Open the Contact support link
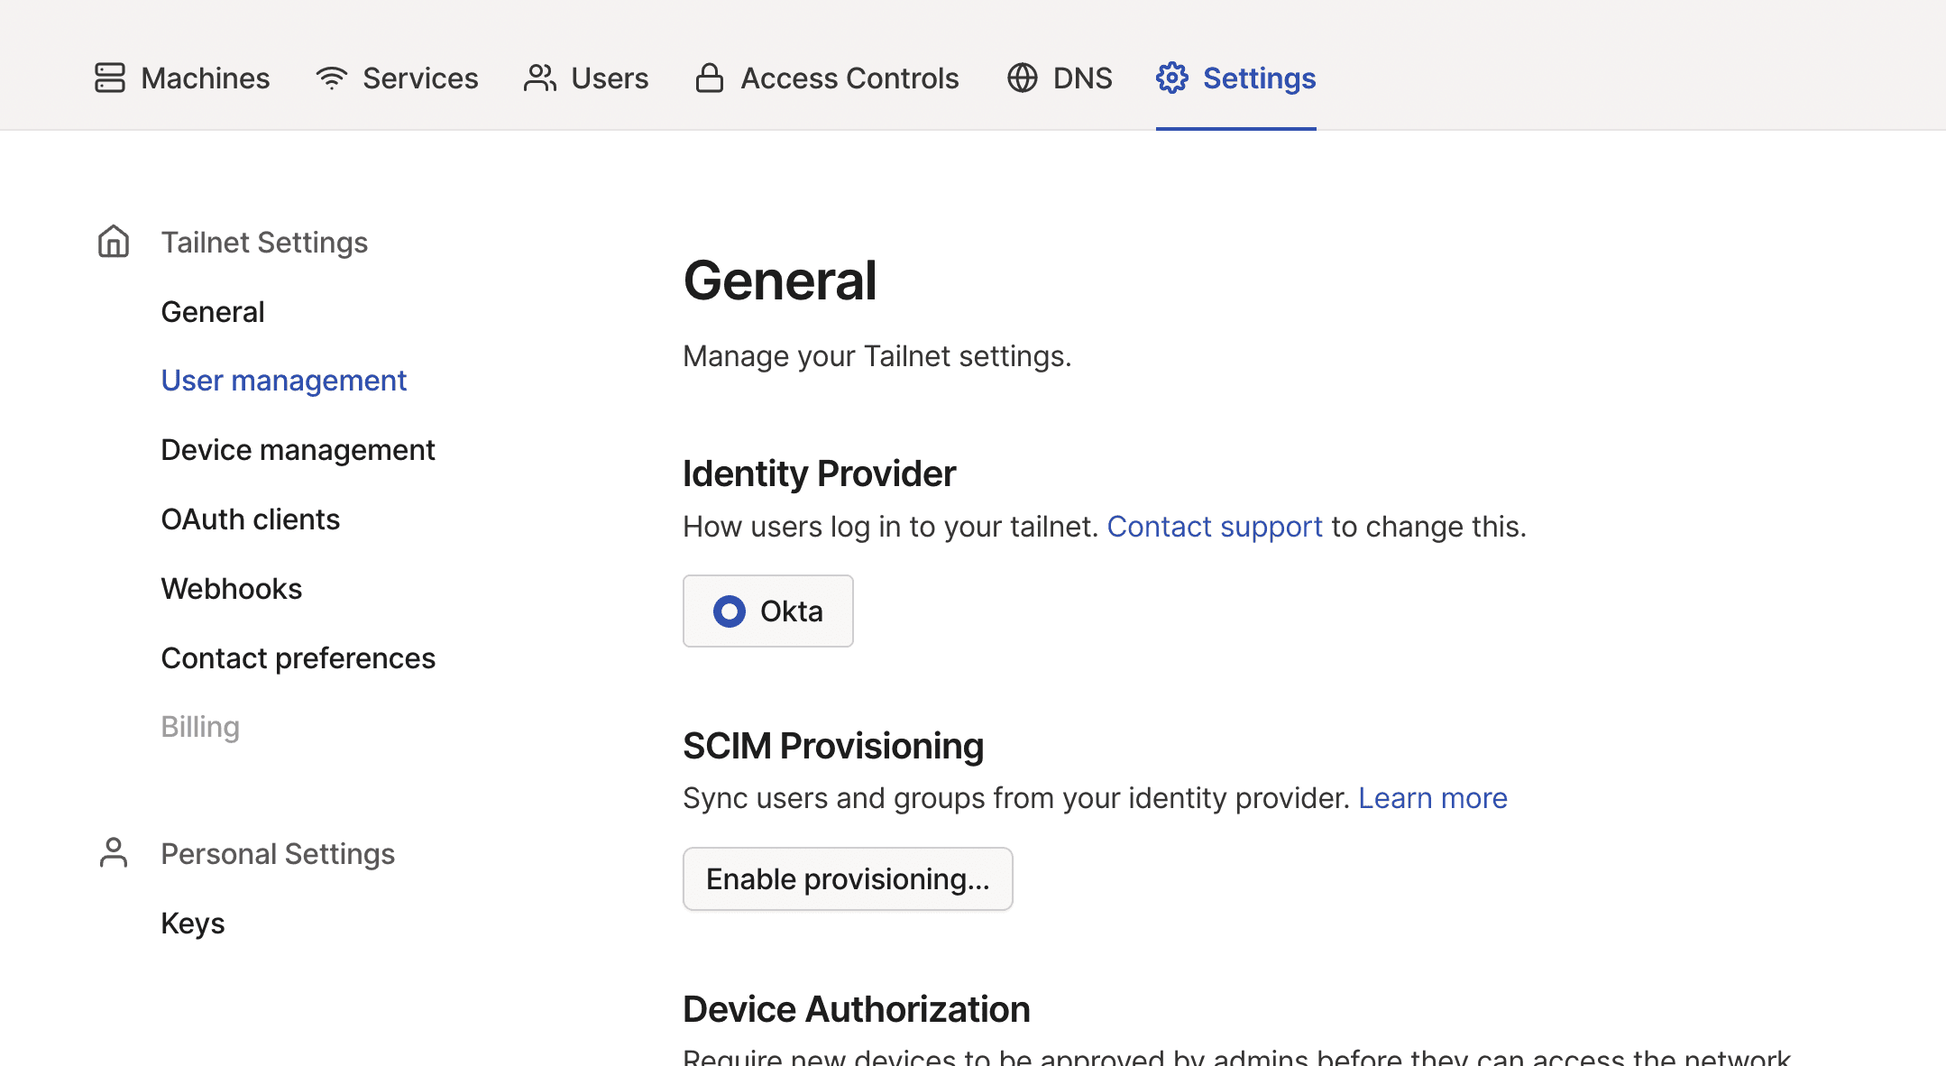Image resolution: width=1946 pixels, height=1066 pixels. pyautogui.click(x=1215, y=526)
